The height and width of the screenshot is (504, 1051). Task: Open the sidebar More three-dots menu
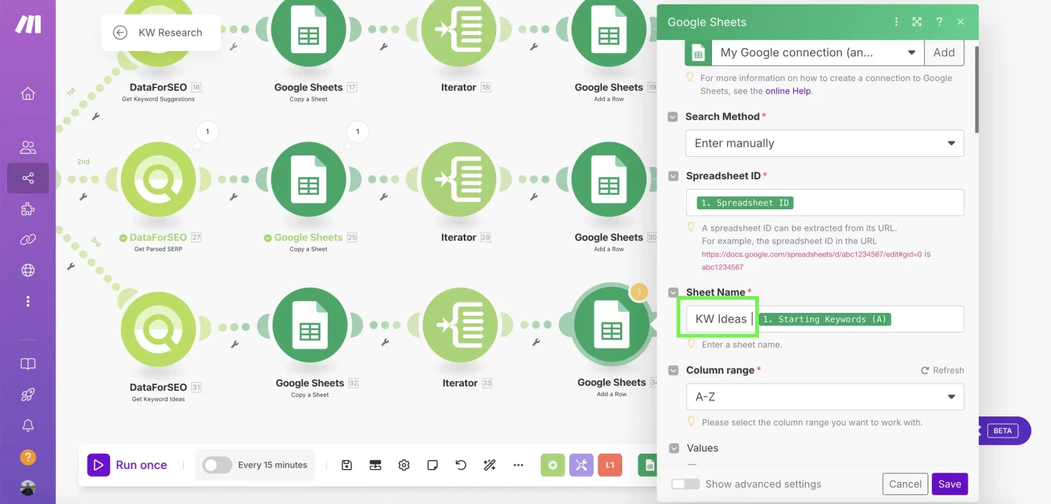(x=28, y=301)
